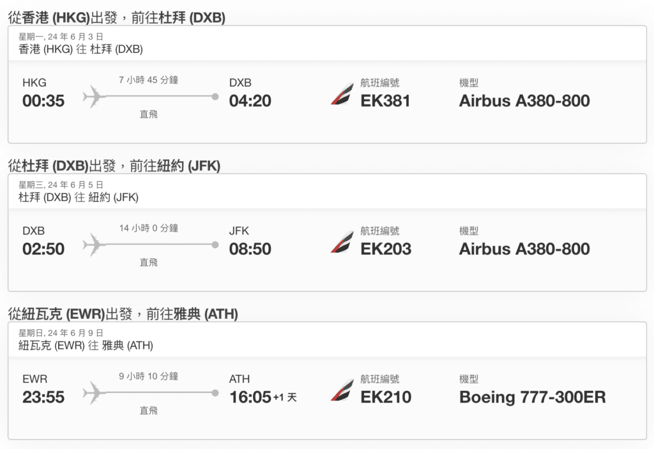Screen dimensions: 654x449
Task: Click the Airbus A380-800 type for EK203
Action: click(x=525, y=249)
